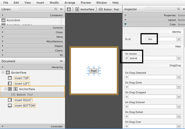
Task: Click the AnchorPane breadcrumb item
Action: [85, 9]
